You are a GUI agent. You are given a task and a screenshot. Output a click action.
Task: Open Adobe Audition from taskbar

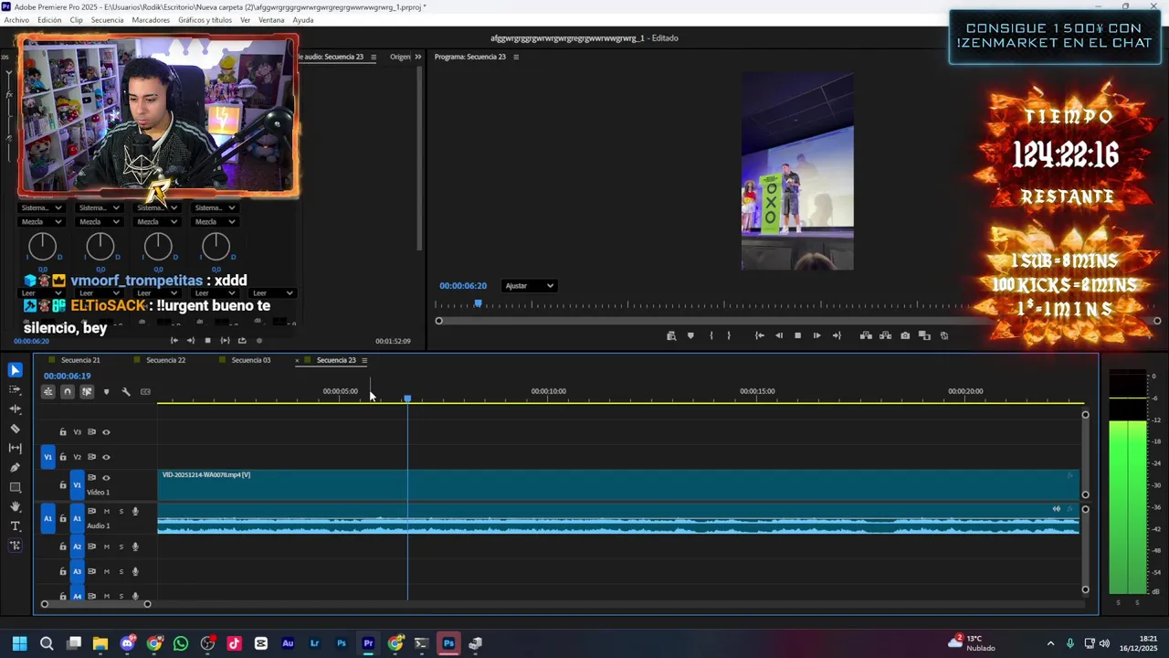(288, 643)
